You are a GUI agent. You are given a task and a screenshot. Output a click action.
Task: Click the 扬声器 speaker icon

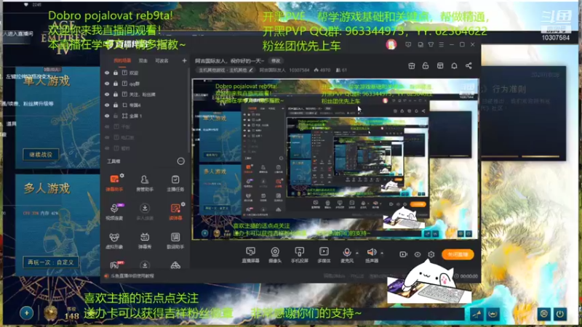click(x=372, y=252)
